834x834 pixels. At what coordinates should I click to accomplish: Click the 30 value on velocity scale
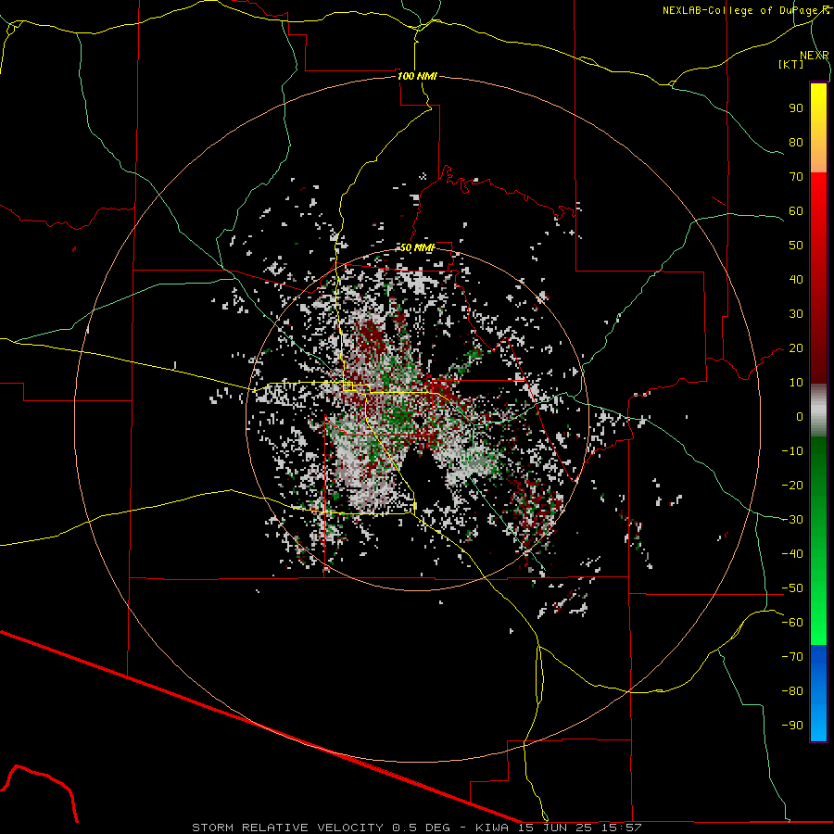click(796, 314)
